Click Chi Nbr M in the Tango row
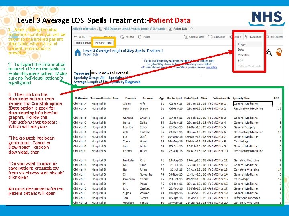Screen dimensions: 289x216 (x=80, y=202)
